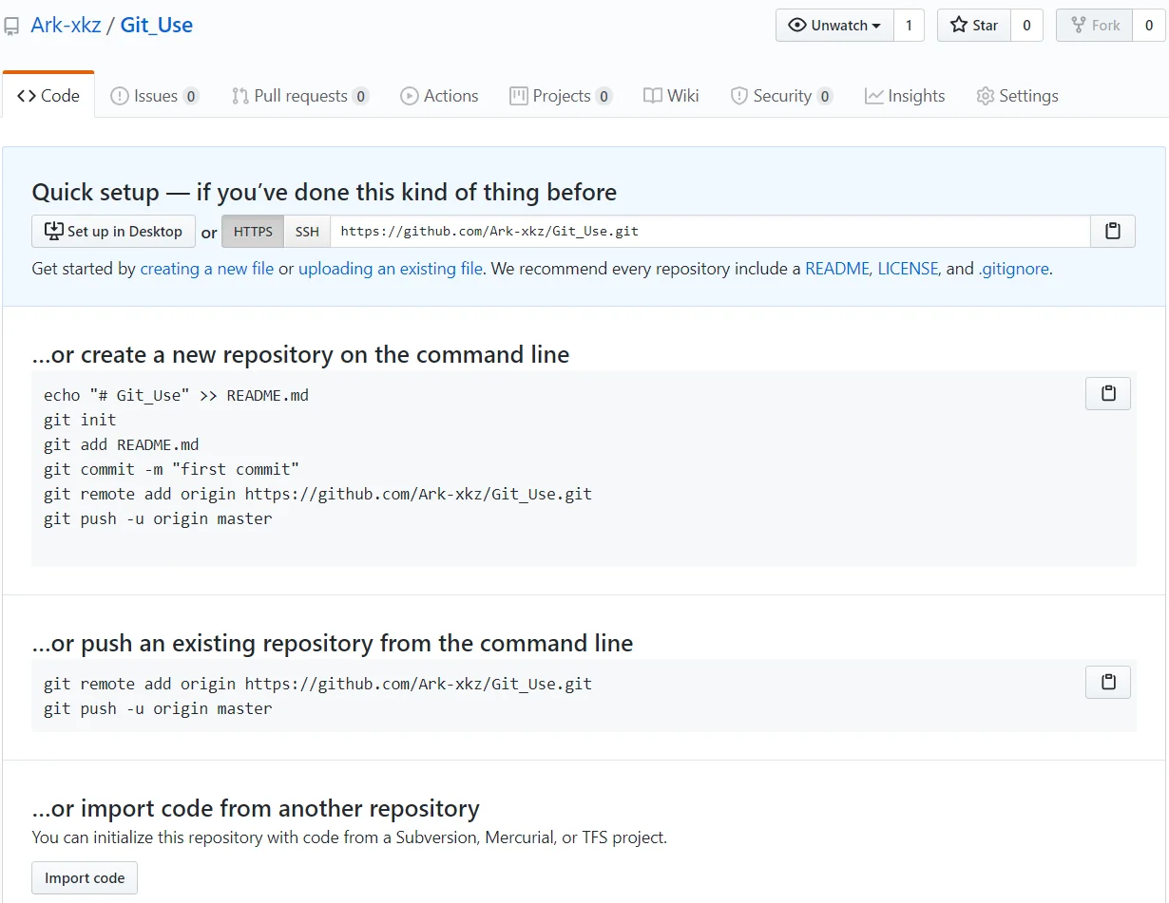The image size is (1169, 903).
Task: Click the Import code button
Action: pyautogui.click(x=85, y=878)
